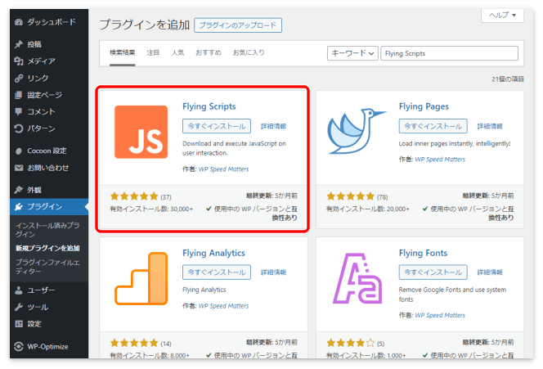
Task: Switch to the おすすめ tab
Action: click(x=209, y=52)
